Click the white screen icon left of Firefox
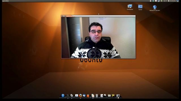Screen dimensions: 181x101 point(77,95)
